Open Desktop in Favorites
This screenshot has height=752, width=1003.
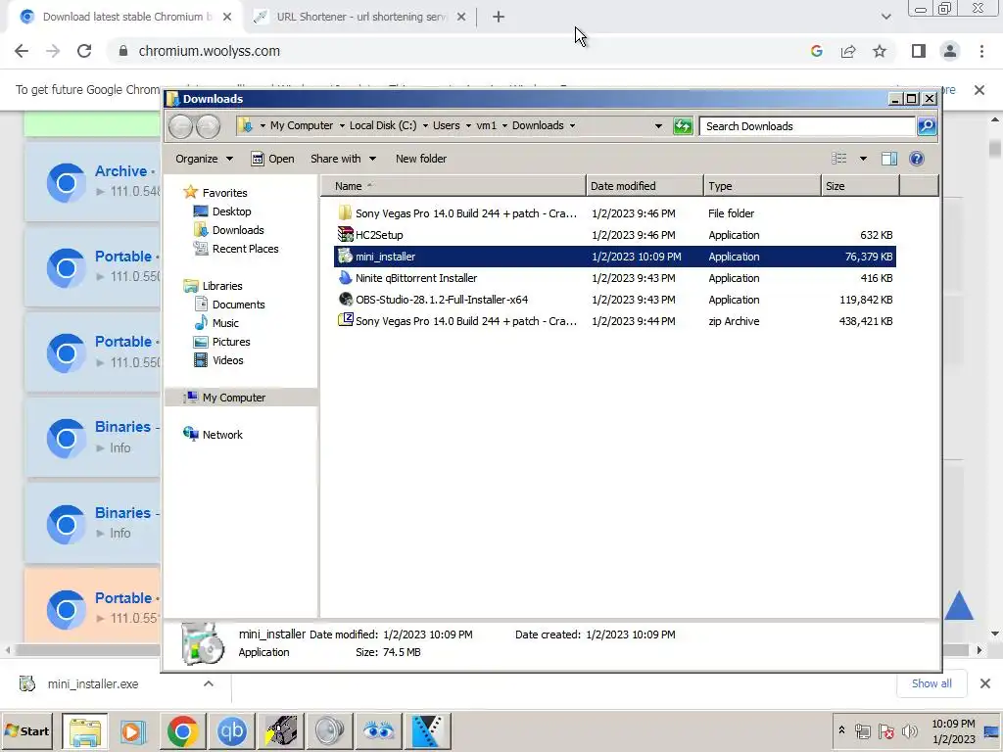[x=222, y=211]
